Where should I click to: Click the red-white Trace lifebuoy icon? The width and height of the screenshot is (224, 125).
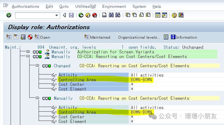pyautogui.click(x=30, y=37)
